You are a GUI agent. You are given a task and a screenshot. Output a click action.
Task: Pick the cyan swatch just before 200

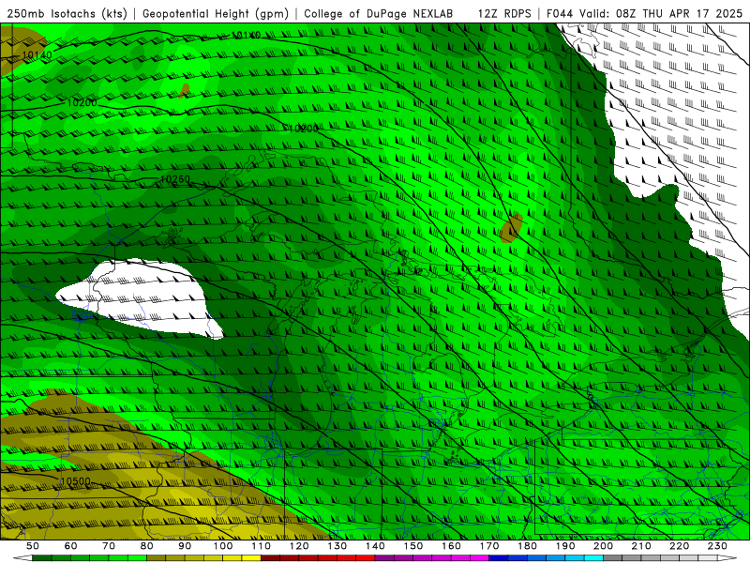click(x=593, y=558)
